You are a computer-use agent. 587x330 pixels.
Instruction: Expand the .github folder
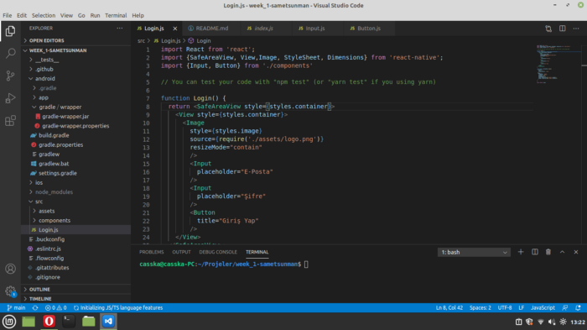(x=76, y=69)
